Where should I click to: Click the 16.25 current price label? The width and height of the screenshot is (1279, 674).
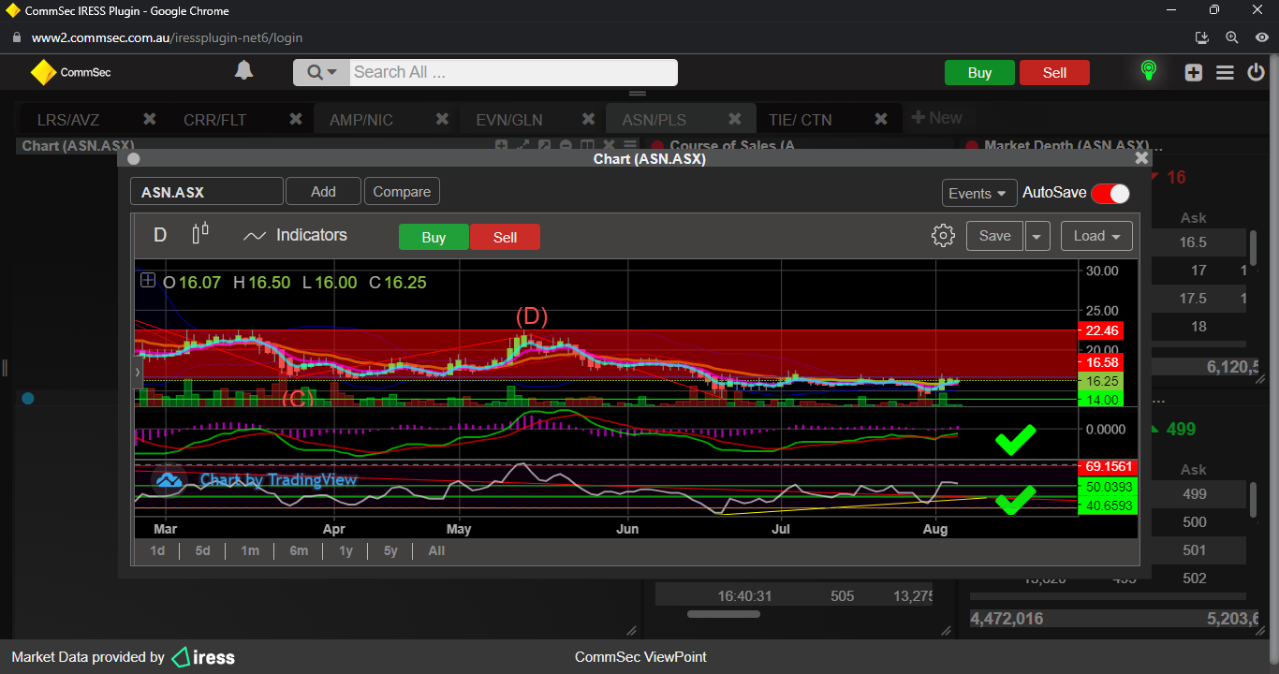[x=1100, y=382]
